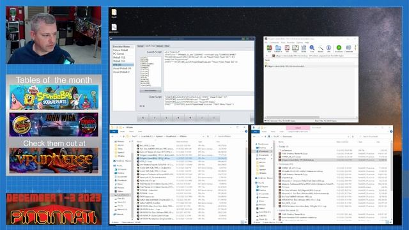This screenshot has height=230, width=409.
Task: Collapse the Yesterday group in Downloads
Action: tap(277, 164)
